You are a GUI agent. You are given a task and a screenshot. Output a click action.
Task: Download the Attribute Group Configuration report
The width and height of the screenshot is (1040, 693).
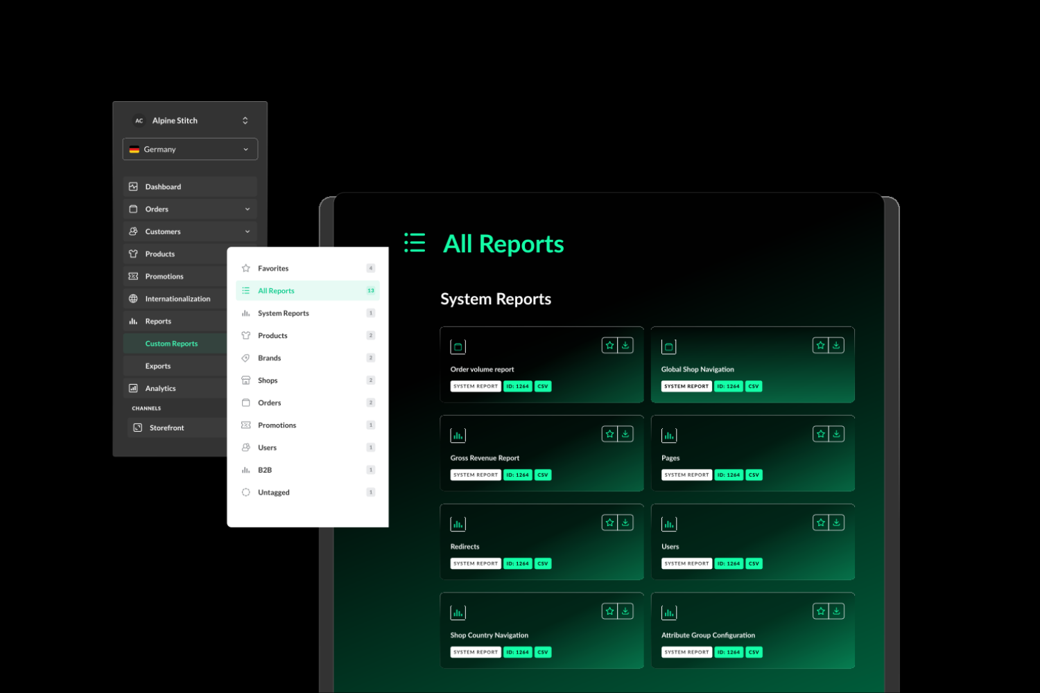[x=836, y=611]
